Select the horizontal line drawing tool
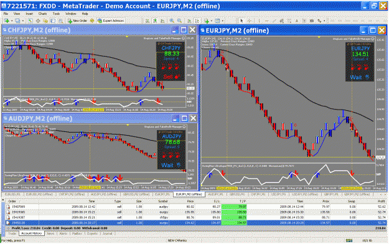 266,21
